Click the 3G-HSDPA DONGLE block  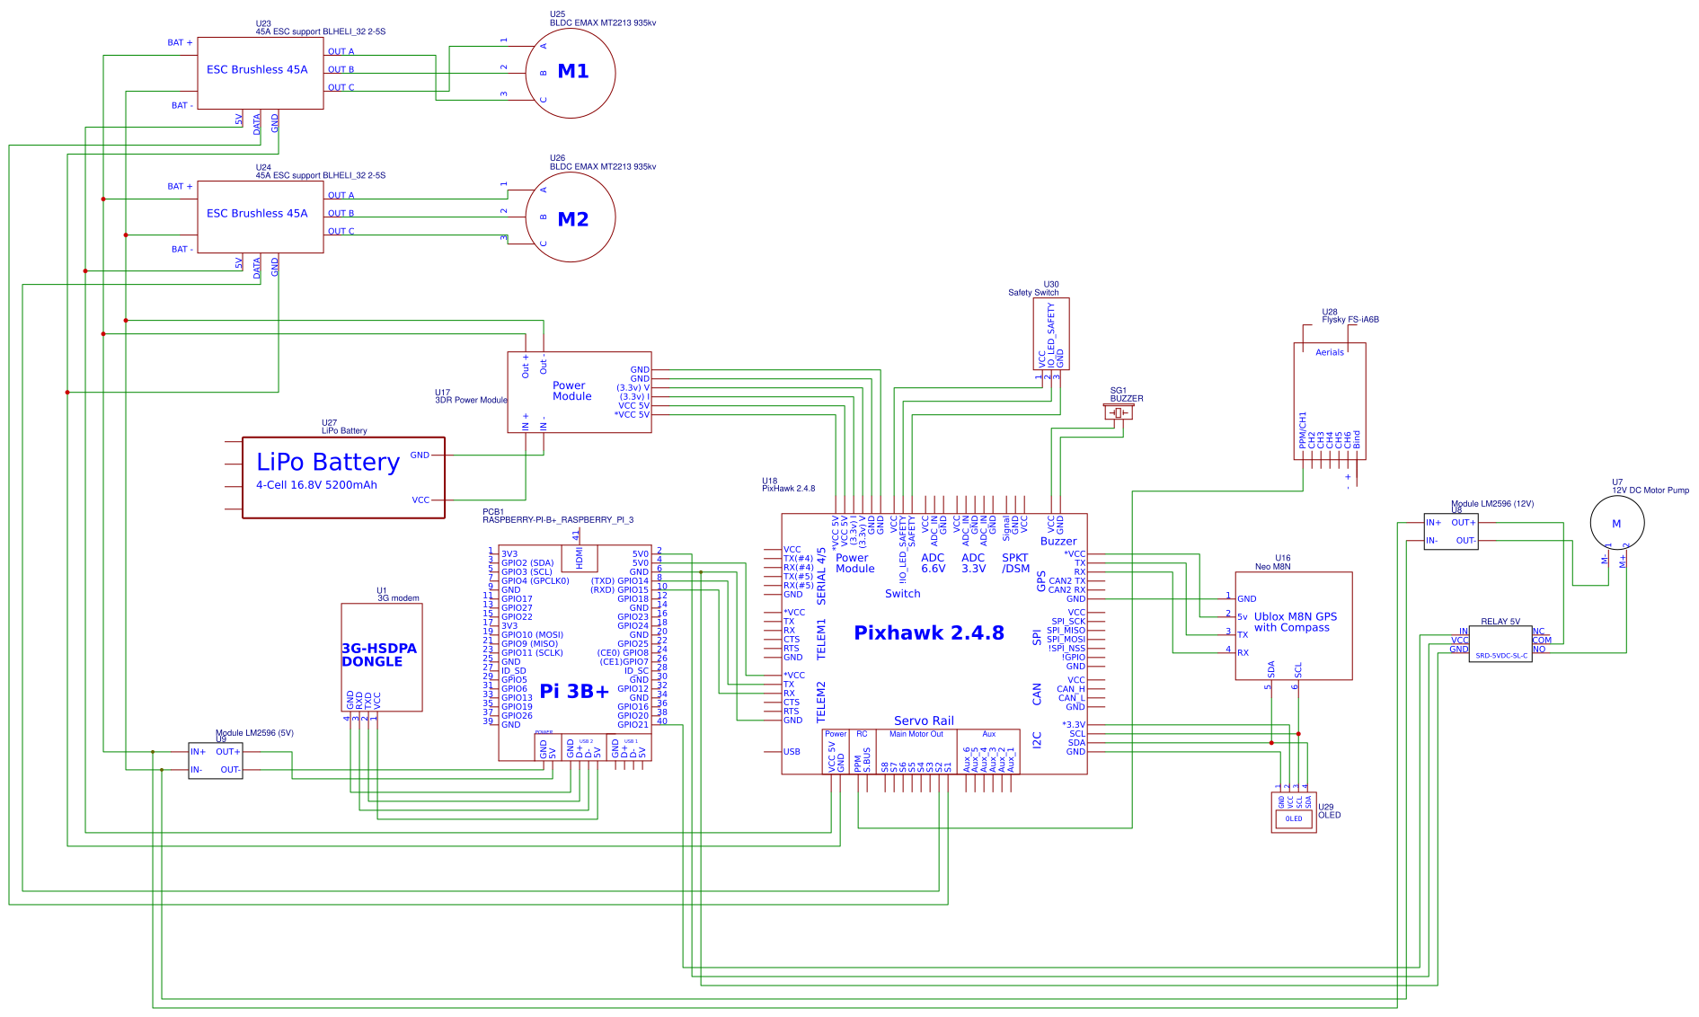pyautogui.click(x=382, y=658)
